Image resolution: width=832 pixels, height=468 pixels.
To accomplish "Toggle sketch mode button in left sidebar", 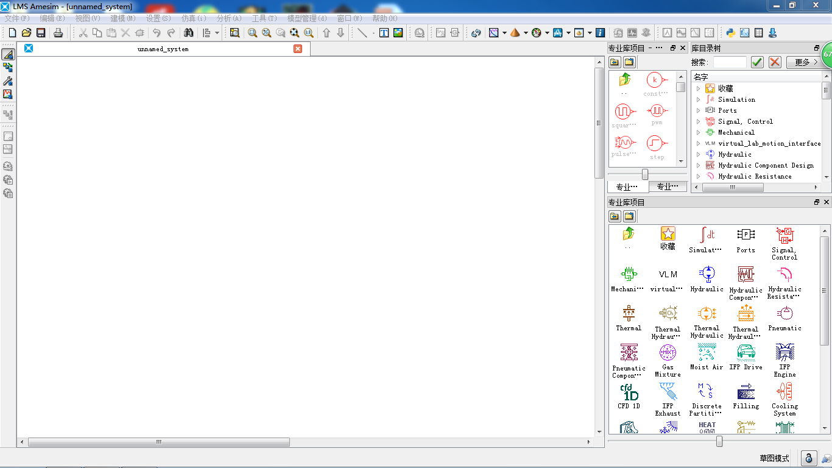I will pos(8,54).
